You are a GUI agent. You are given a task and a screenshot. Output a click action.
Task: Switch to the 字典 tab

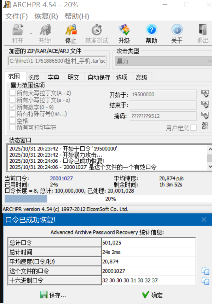tap(54, 77)
